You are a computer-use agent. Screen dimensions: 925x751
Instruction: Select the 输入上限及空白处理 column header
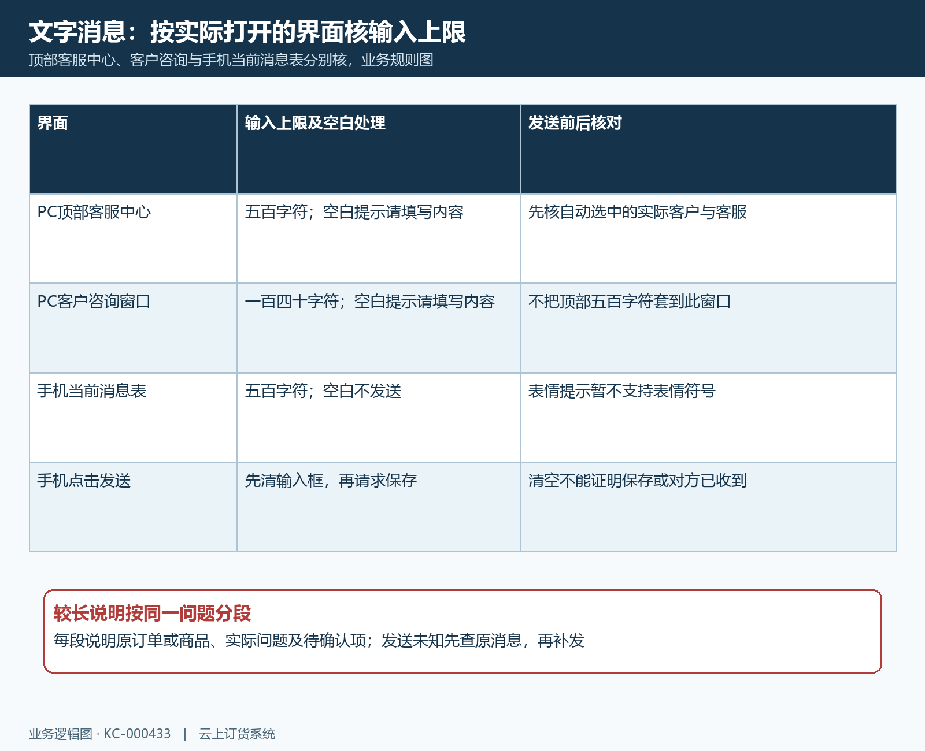[379, 149]
